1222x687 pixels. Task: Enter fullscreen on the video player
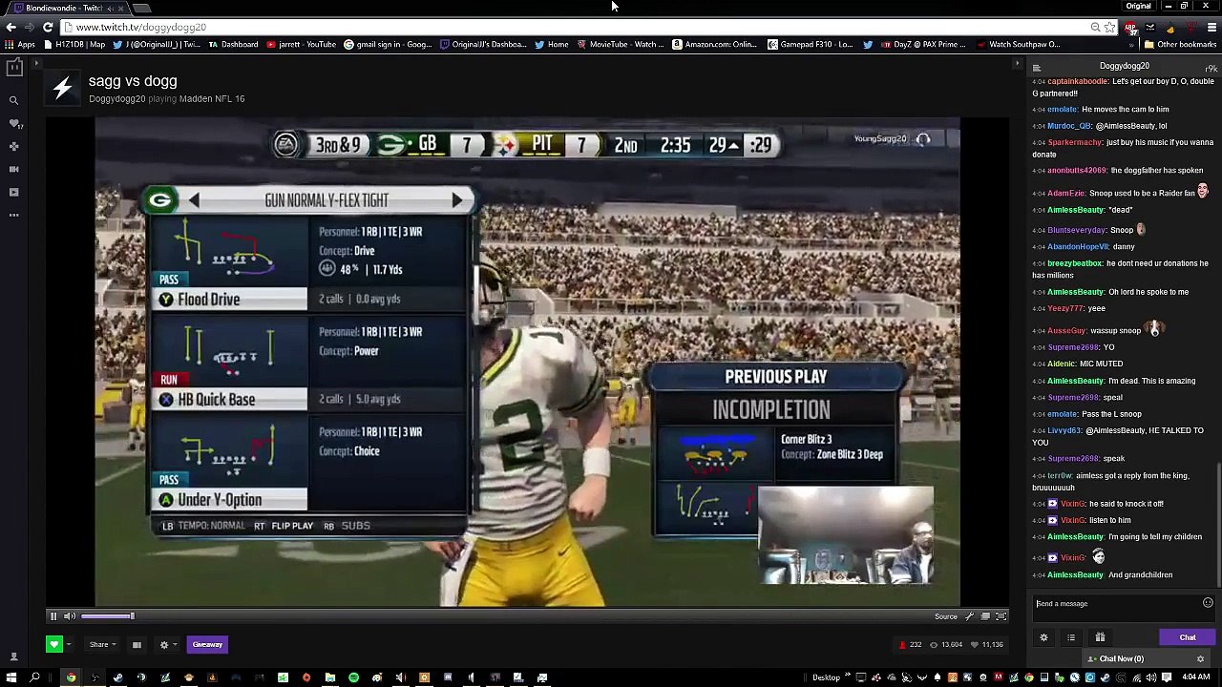coord(1001,616)
